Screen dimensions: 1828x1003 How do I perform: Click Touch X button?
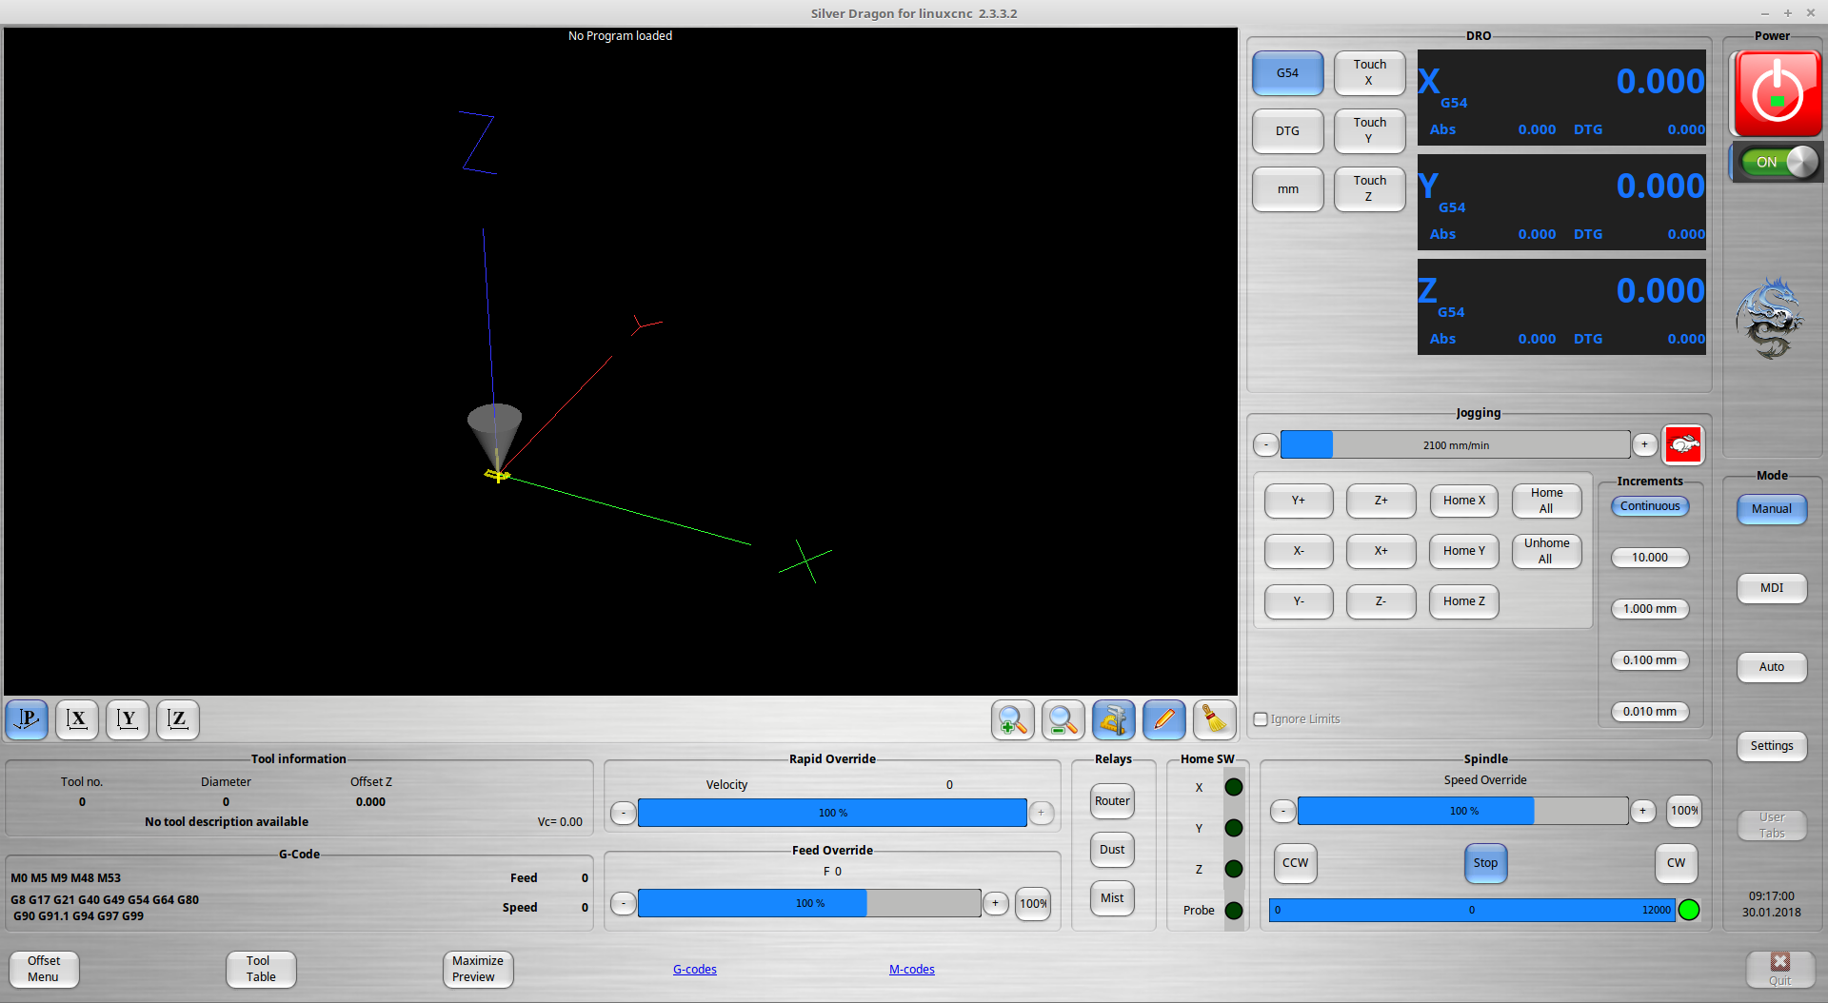point(1369,73)
